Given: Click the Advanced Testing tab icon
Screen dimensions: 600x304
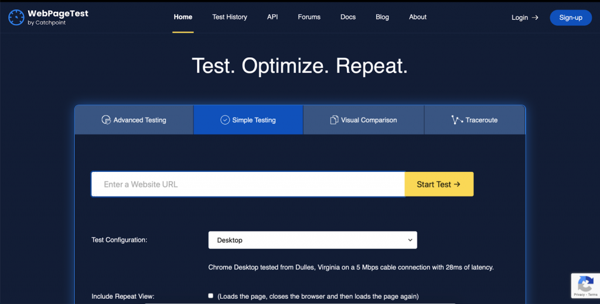Looking at the screenshot, I should point(106,120).
